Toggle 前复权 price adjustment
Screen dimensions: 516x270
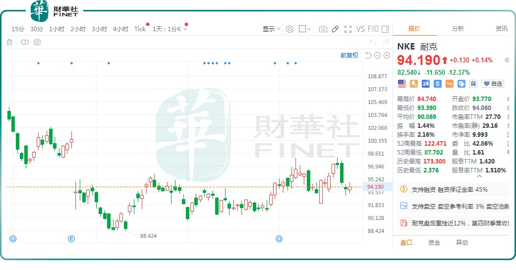pos(349,55)
